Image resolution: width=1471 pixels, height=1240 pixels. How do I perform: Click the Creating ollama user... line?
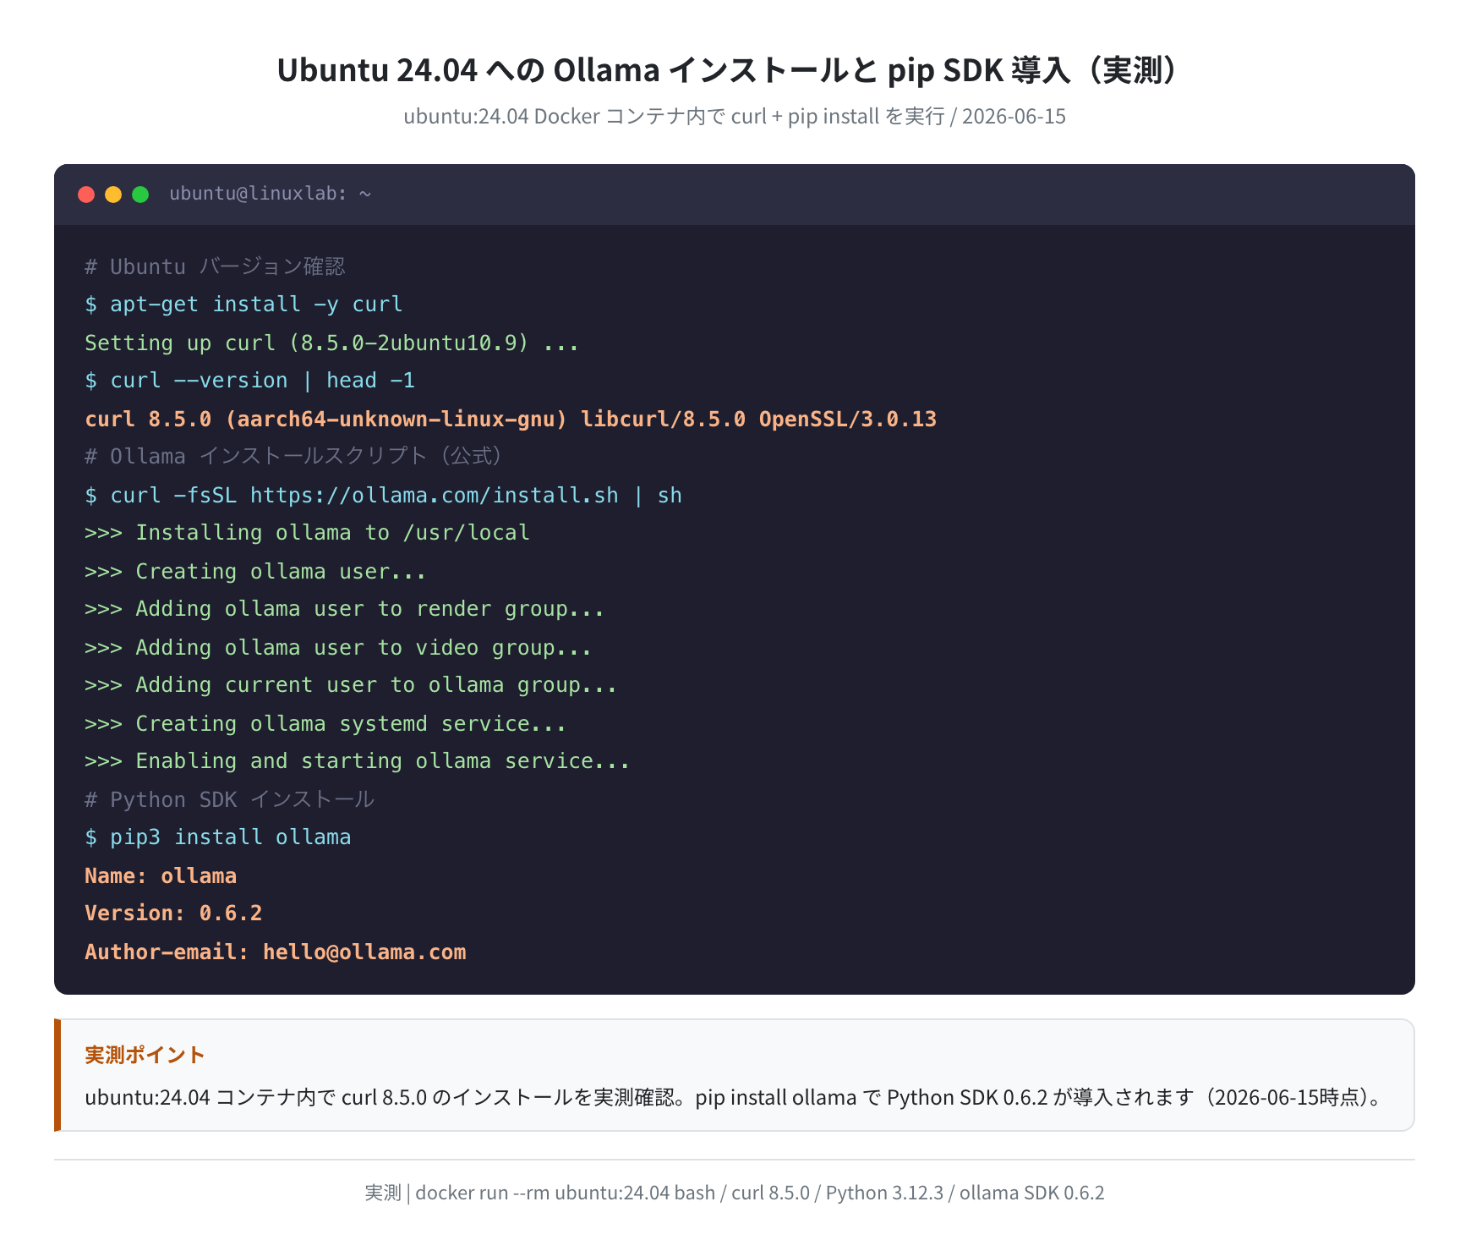click(x=255, y=571)
